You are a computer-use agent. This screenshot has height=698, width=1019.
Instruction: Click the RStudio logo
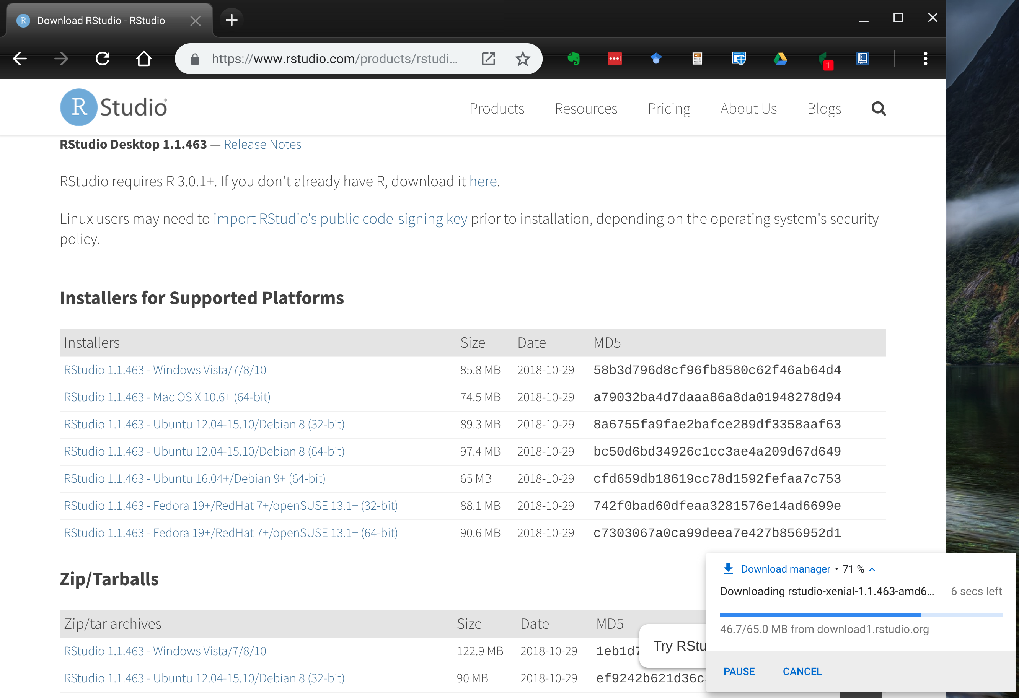[x=114, y=107]
